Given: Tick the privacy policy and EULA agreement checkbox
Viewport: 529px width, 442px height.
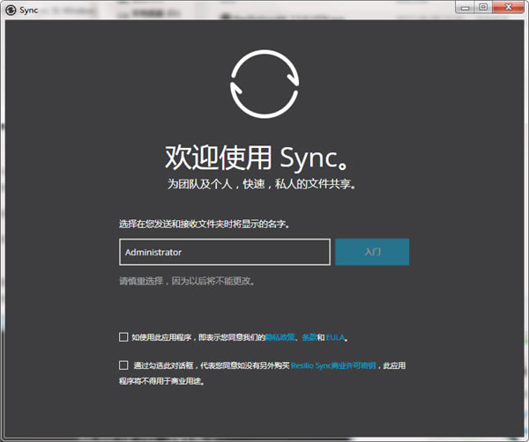Looking at the screenshot, I should click(123, 336).
